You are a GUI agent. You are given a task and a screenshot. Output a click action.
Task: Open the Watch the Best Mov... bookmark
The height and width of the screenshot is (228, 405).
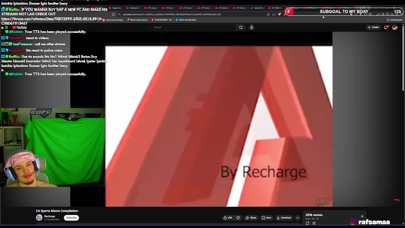coord(186,20)
